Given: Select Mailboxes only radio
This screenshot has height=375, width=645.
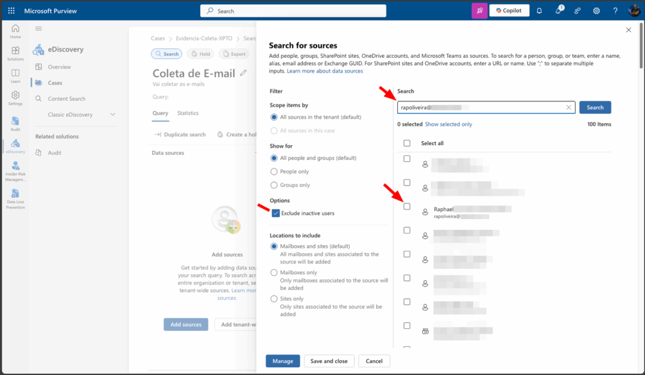Looking at the screenshot, I should pos(274,273).
